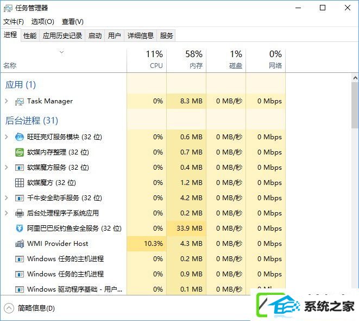Click the 阿里巴巴反钓鱼安全服务 shield icon
The height and width of the screenshot is (321, 359).
(19, 229)
